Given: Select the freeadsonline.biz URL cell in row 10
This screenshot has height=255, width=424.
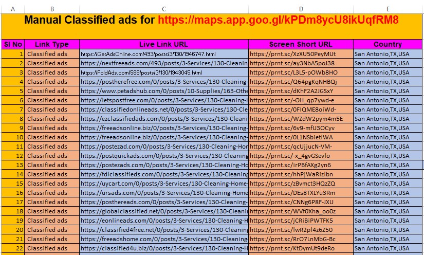Looking at the screenshot, I should pos(164,137).
